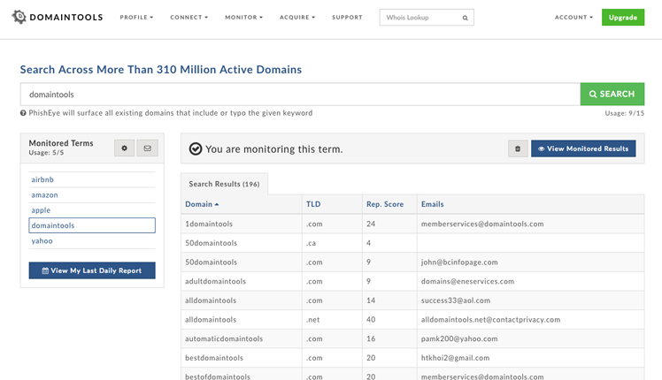Select the yahoo monitored term

[x=92, y=241]
